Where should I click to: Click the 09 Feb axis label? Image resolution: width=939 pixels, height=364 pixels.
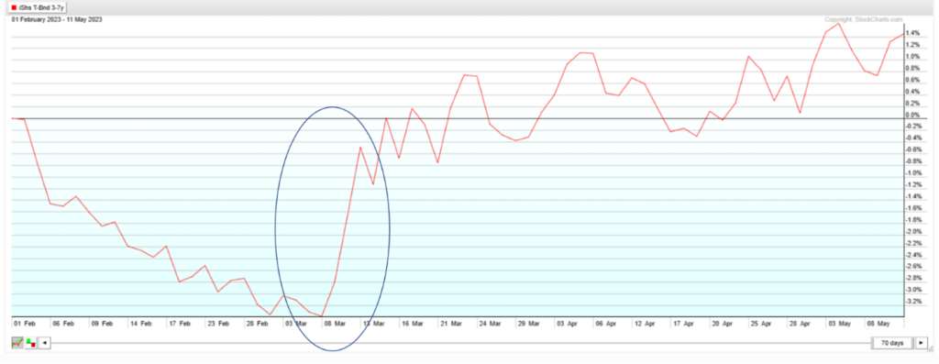pos(102,324)
